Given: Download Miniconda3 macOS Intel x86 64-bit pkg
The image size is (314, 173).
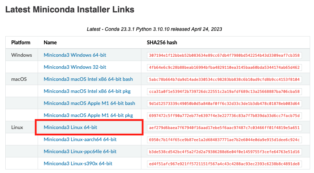Looking at the screenshot, I should (x=87, y=91).
